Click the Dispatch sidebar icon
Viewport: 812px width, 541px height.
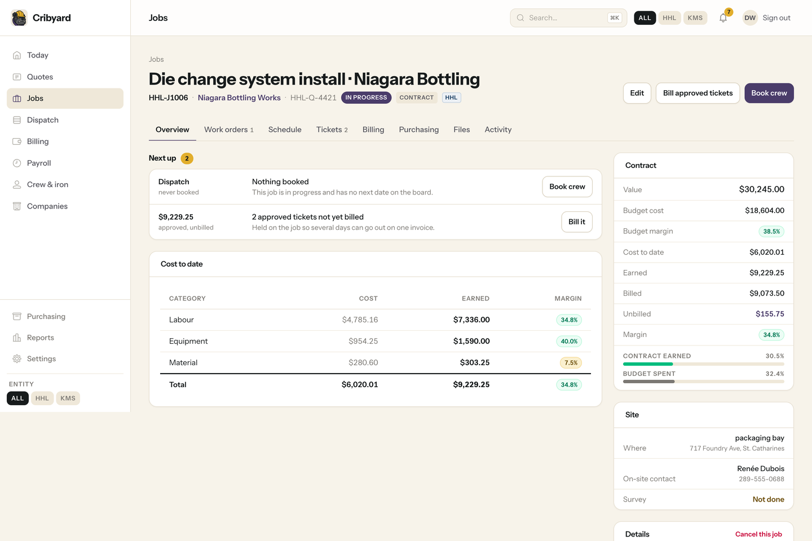17,120
